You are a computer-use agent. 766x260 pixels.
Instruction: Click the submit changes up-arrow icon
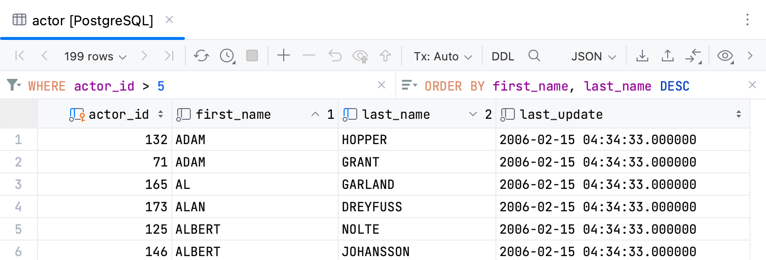click(x=385, y=56)
